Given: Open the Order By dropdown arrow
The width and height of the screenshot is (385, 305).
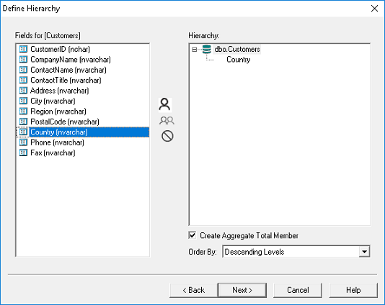Looking at the screenshot, I should click(364, 252).
